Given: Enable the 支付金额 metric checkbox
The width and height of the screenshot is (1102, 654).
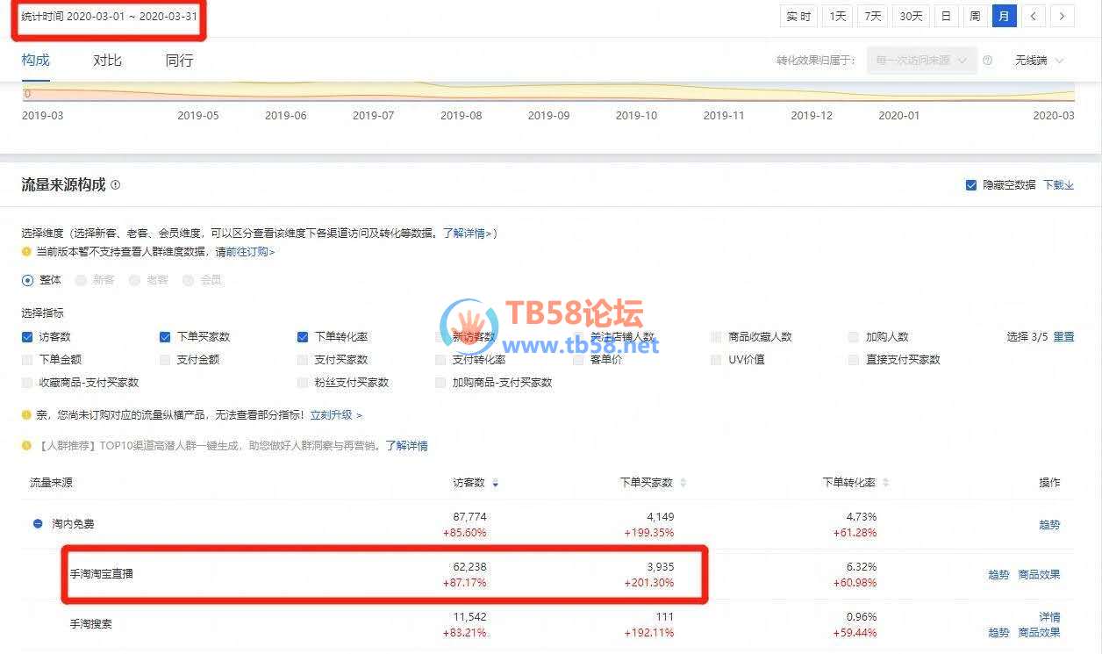Looking at the screenshot, I should [x=165, y=359].
